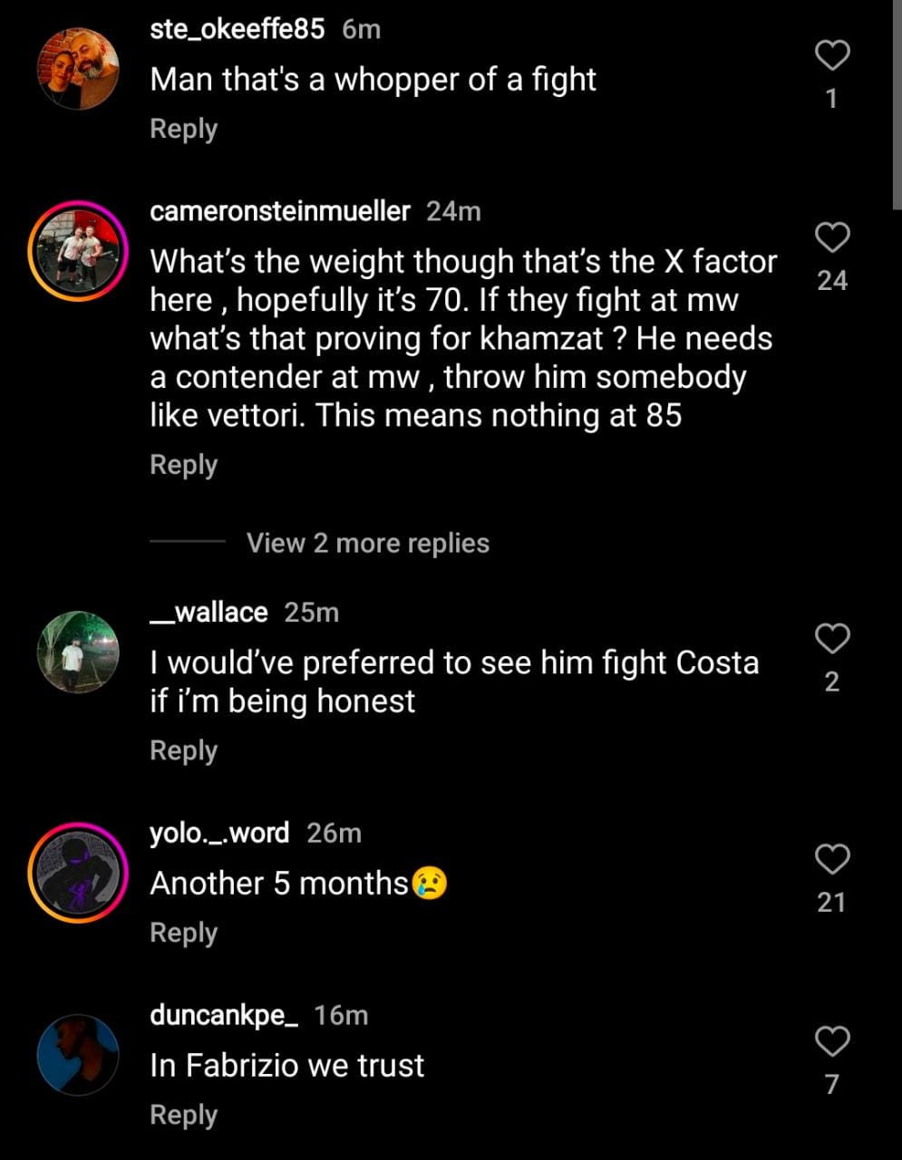View yolo._.word's story ring avatar
Viewport: 902px width, 1160px height.
tap(78, 872)
